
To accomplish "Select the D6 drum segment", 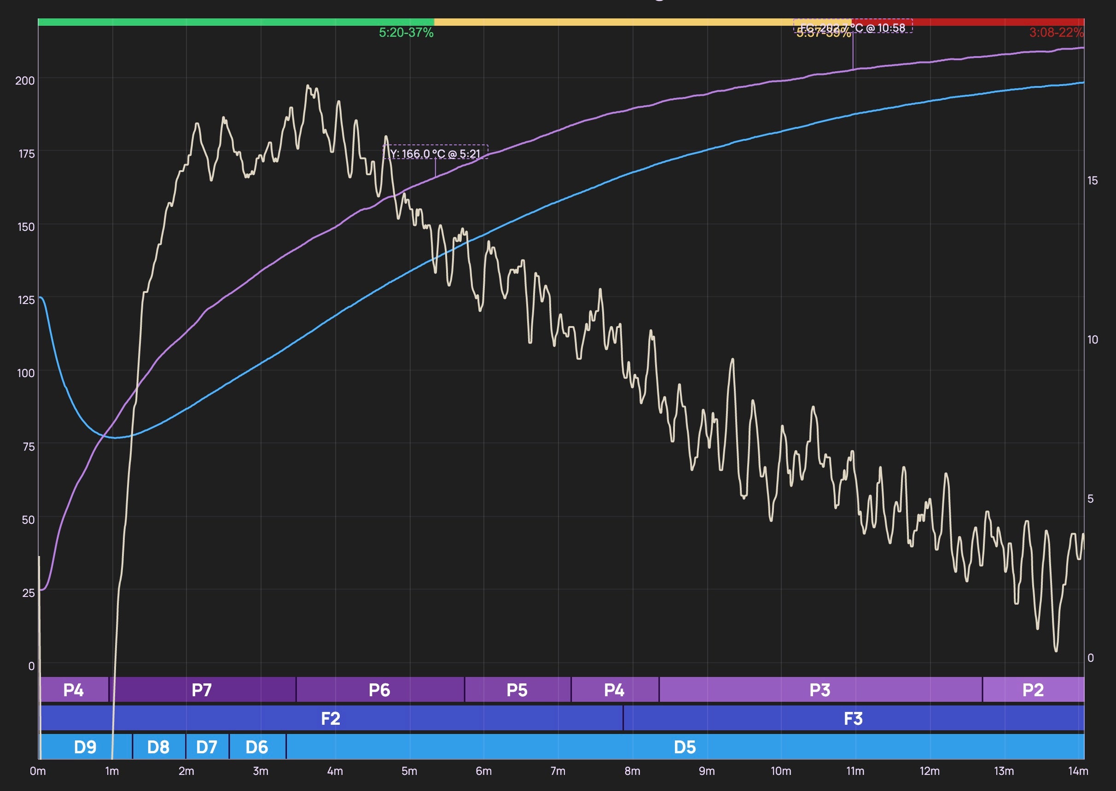I will (x=257, y=747).
